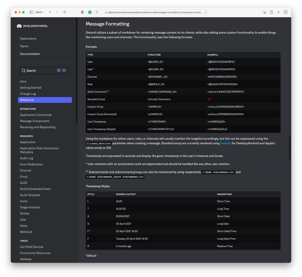Toggle the Safari sidebar panel

31,12
